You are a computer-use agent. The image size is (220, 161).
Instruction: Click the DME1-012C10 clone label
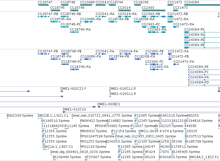pos(74,109)
